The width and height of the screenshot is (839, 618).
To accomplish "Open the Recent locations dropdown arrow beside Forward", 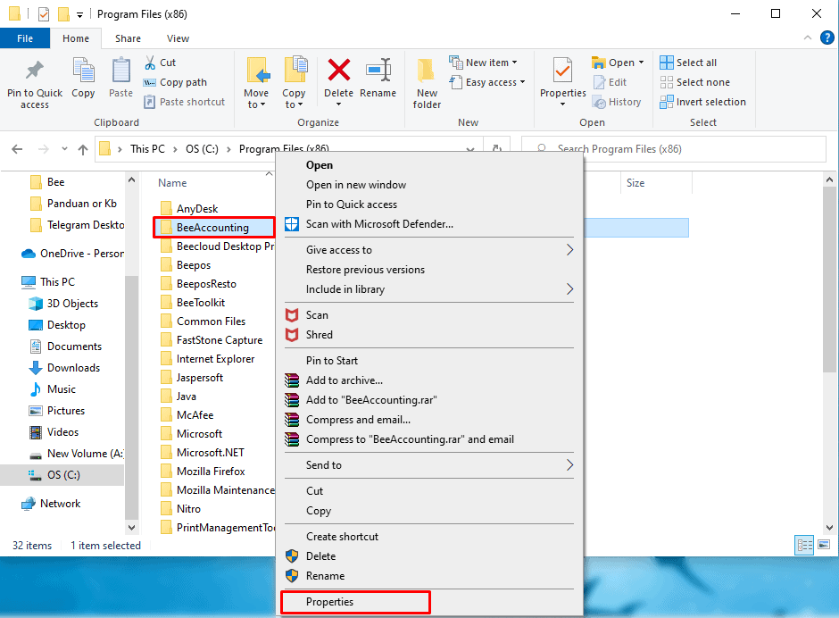I will coord(64,149).
